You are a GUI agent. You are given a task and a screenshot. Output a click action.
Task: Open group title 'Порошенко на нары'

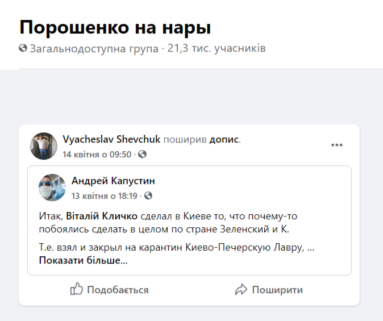tap(115, 27)
